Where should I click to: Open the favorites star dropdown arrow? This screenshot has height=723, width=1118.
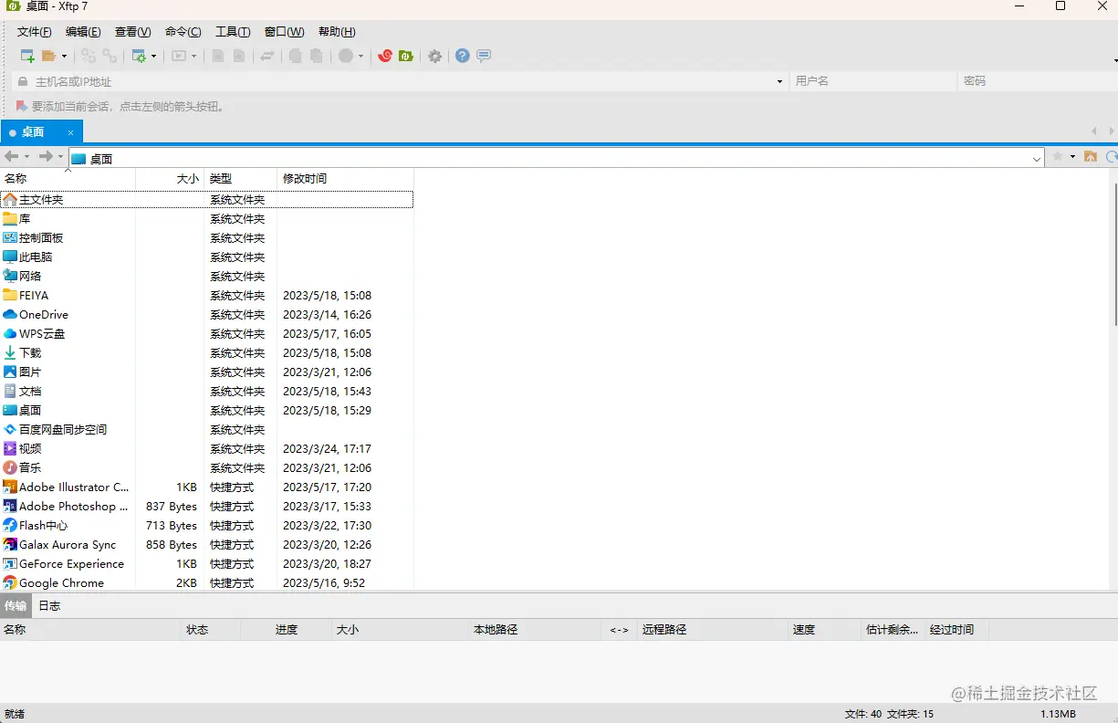(x=1072, y=157)
